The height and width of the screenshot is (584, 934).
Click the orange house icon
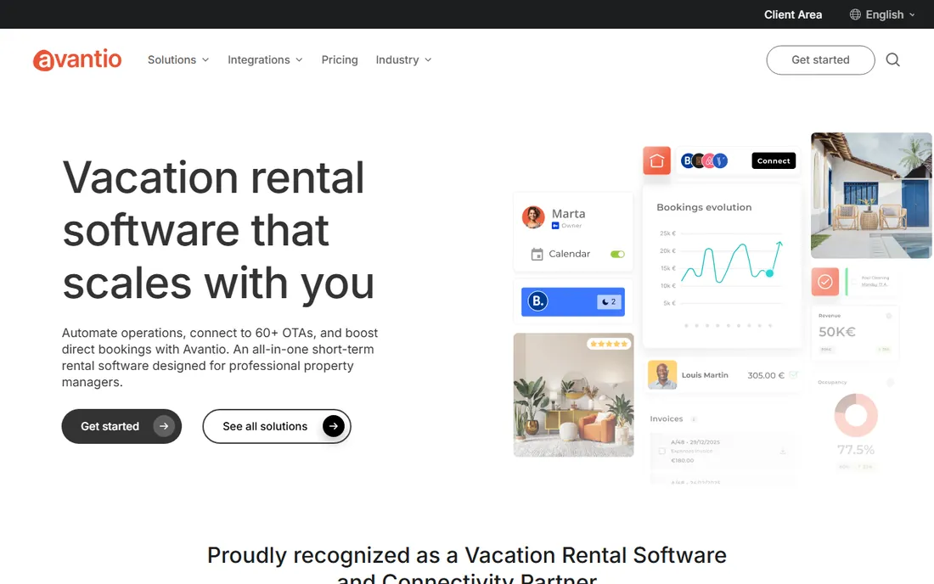pos(656,160)
